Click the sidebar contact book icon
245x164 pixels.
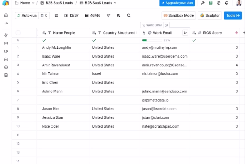click(x=6, y=75)
